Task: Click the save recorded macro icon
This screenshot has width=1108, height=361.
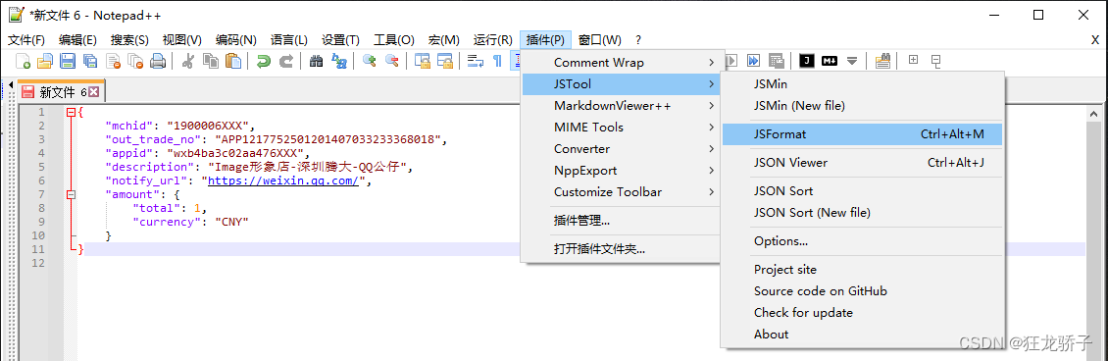Action: point(776,61)
